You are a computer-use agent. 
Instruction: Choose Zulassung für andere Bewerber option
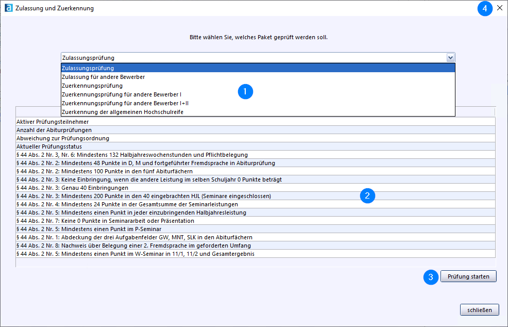tap(258, 77)
